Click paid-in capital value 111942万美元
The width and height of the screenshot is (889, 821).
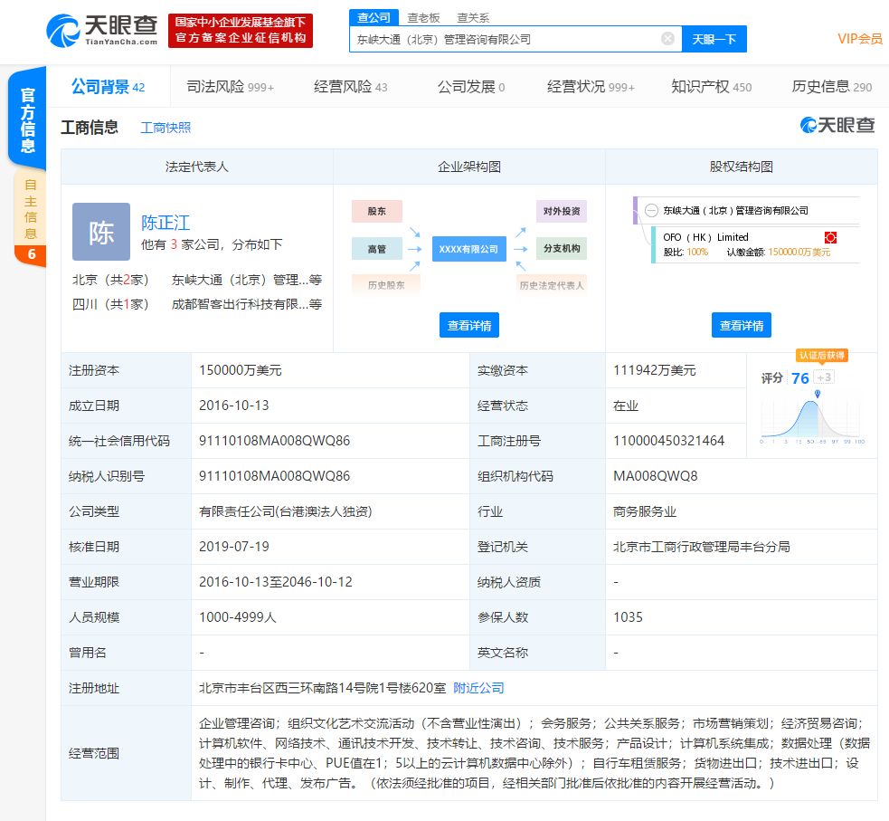[x=654, y=370]
